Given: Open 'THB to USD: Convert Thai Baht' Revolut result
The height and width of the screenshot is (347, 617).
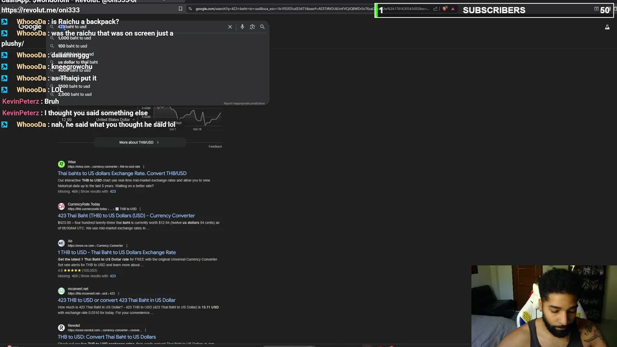Looking at the screenshot, I should (107, 337).
